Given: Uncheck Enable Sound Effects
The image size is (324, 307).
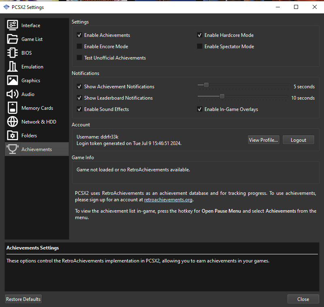Looking at the screenshot, I should 79,109.
